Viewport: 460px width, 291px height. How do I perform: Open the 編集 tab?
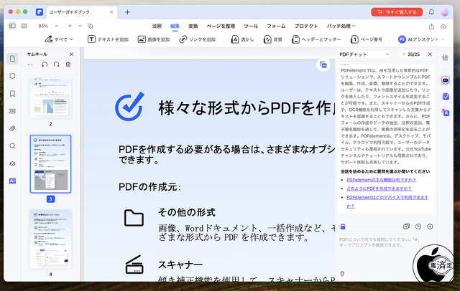click(175, 26)
